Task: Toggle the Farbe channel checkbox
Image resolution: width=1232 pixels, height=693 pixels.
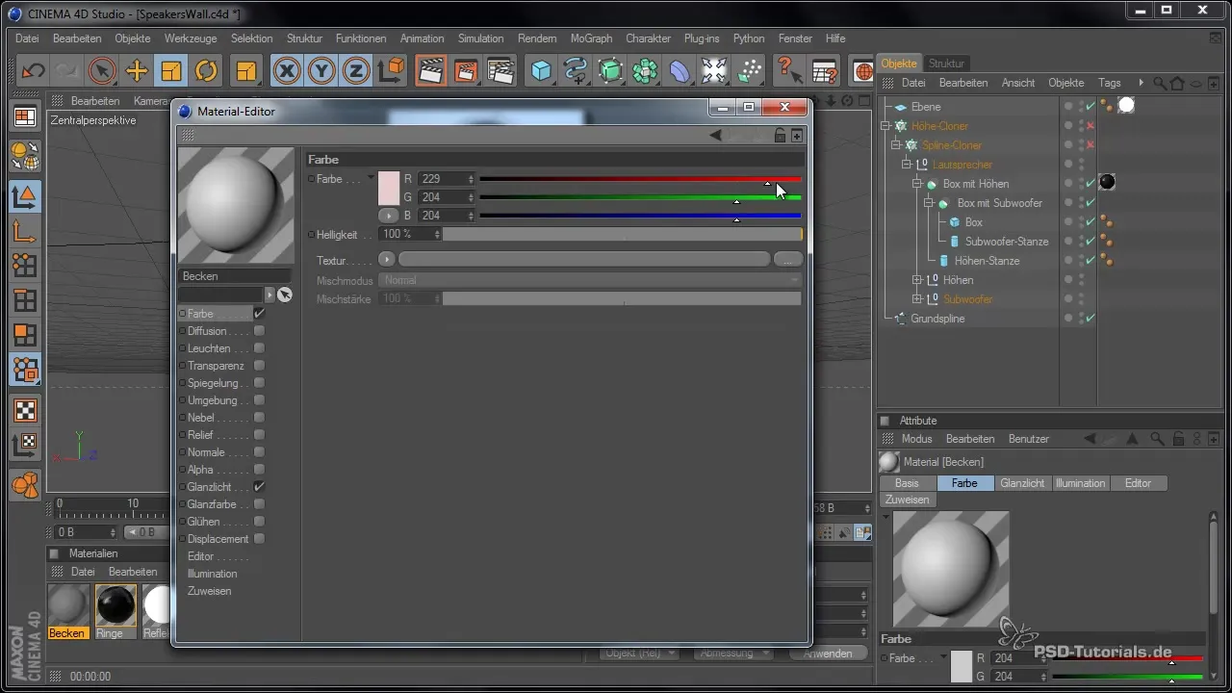Action: [259, 314]
